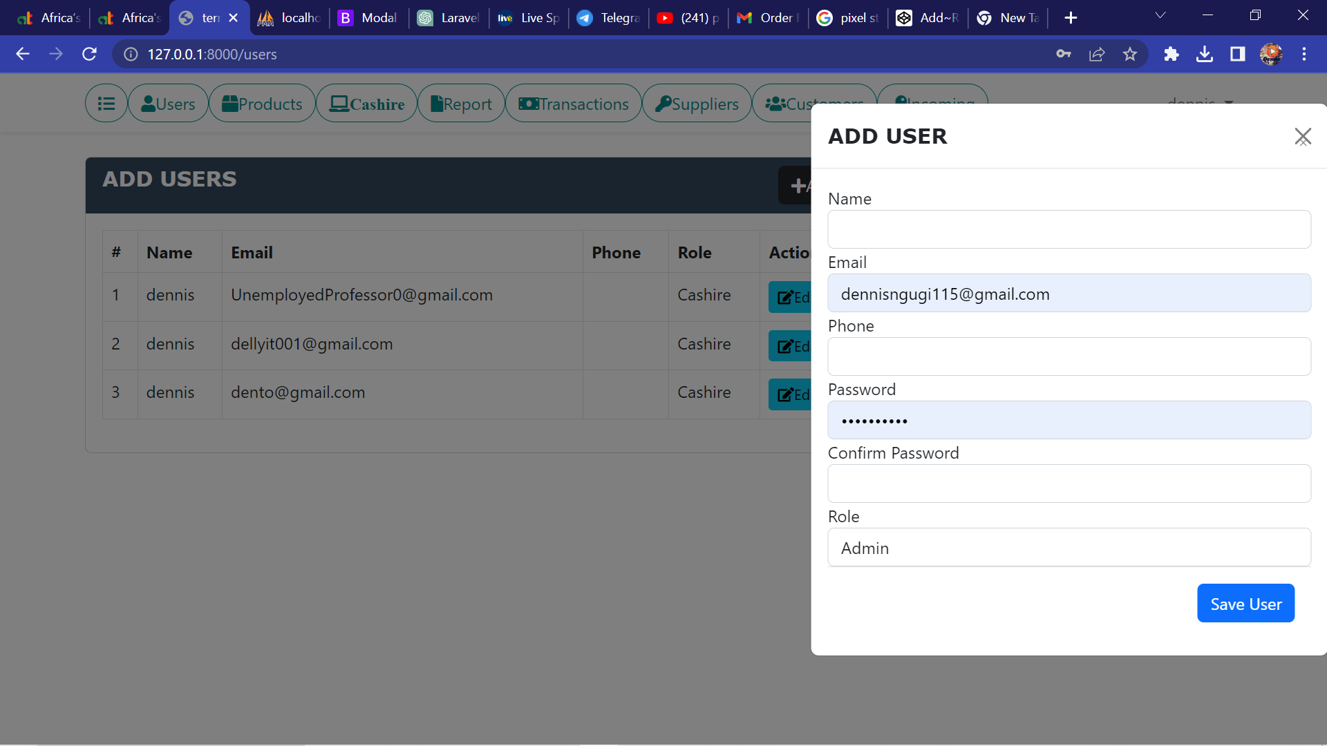Image resolution: width=1327 pixels, height=746 pixels.
Task: Open the Chrome three-dot menu
Action: [x=1304, y=54]
